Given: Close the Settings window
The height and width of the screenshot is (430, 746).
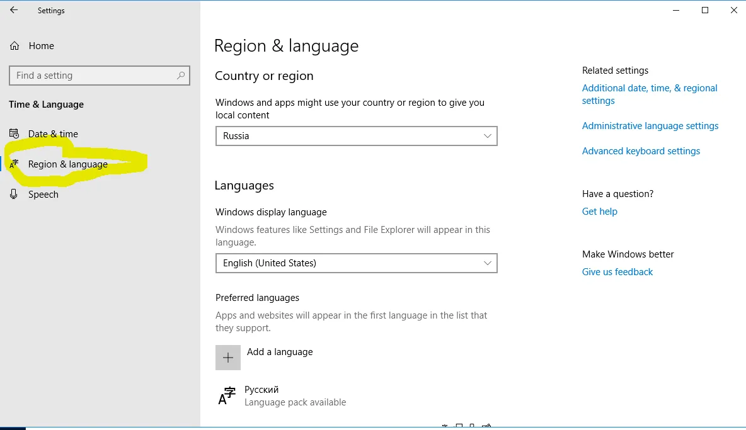Looking at the screenshot, I should [x=733, y=10].
